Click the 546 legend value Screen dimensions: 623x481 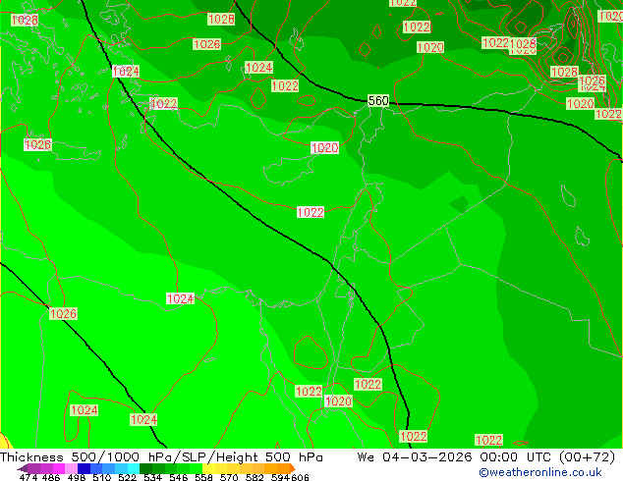[179, 477]
